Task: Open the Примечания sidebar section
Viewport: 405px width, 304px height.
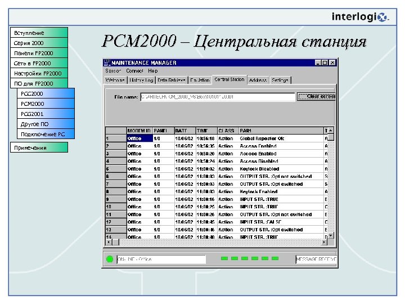Action: pos(39,147)
